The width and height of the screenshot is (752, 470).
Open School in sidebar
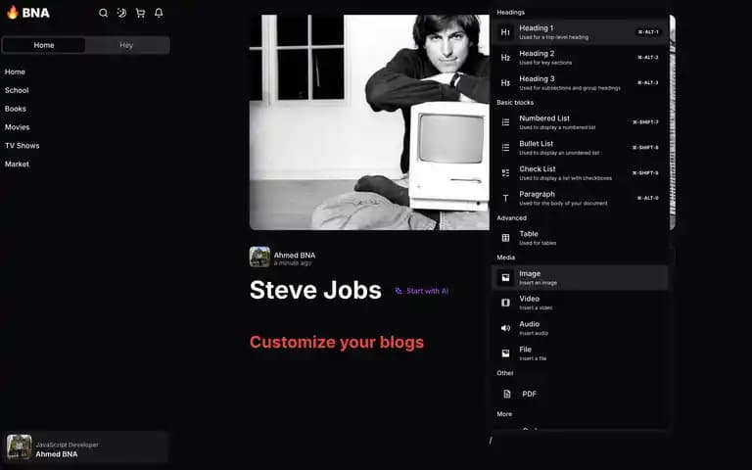point(17,90)
